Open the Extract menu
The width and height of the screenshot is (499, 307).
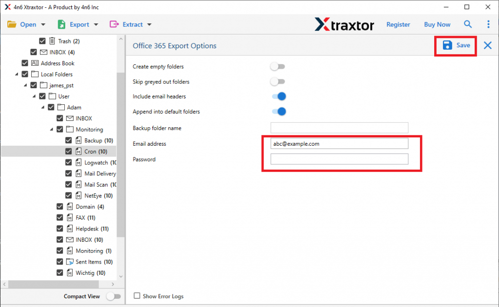click(133, 24)
